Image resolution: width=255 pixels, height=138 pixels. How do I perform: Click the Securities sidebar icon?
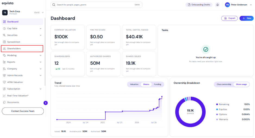click(x=4, y=35)
